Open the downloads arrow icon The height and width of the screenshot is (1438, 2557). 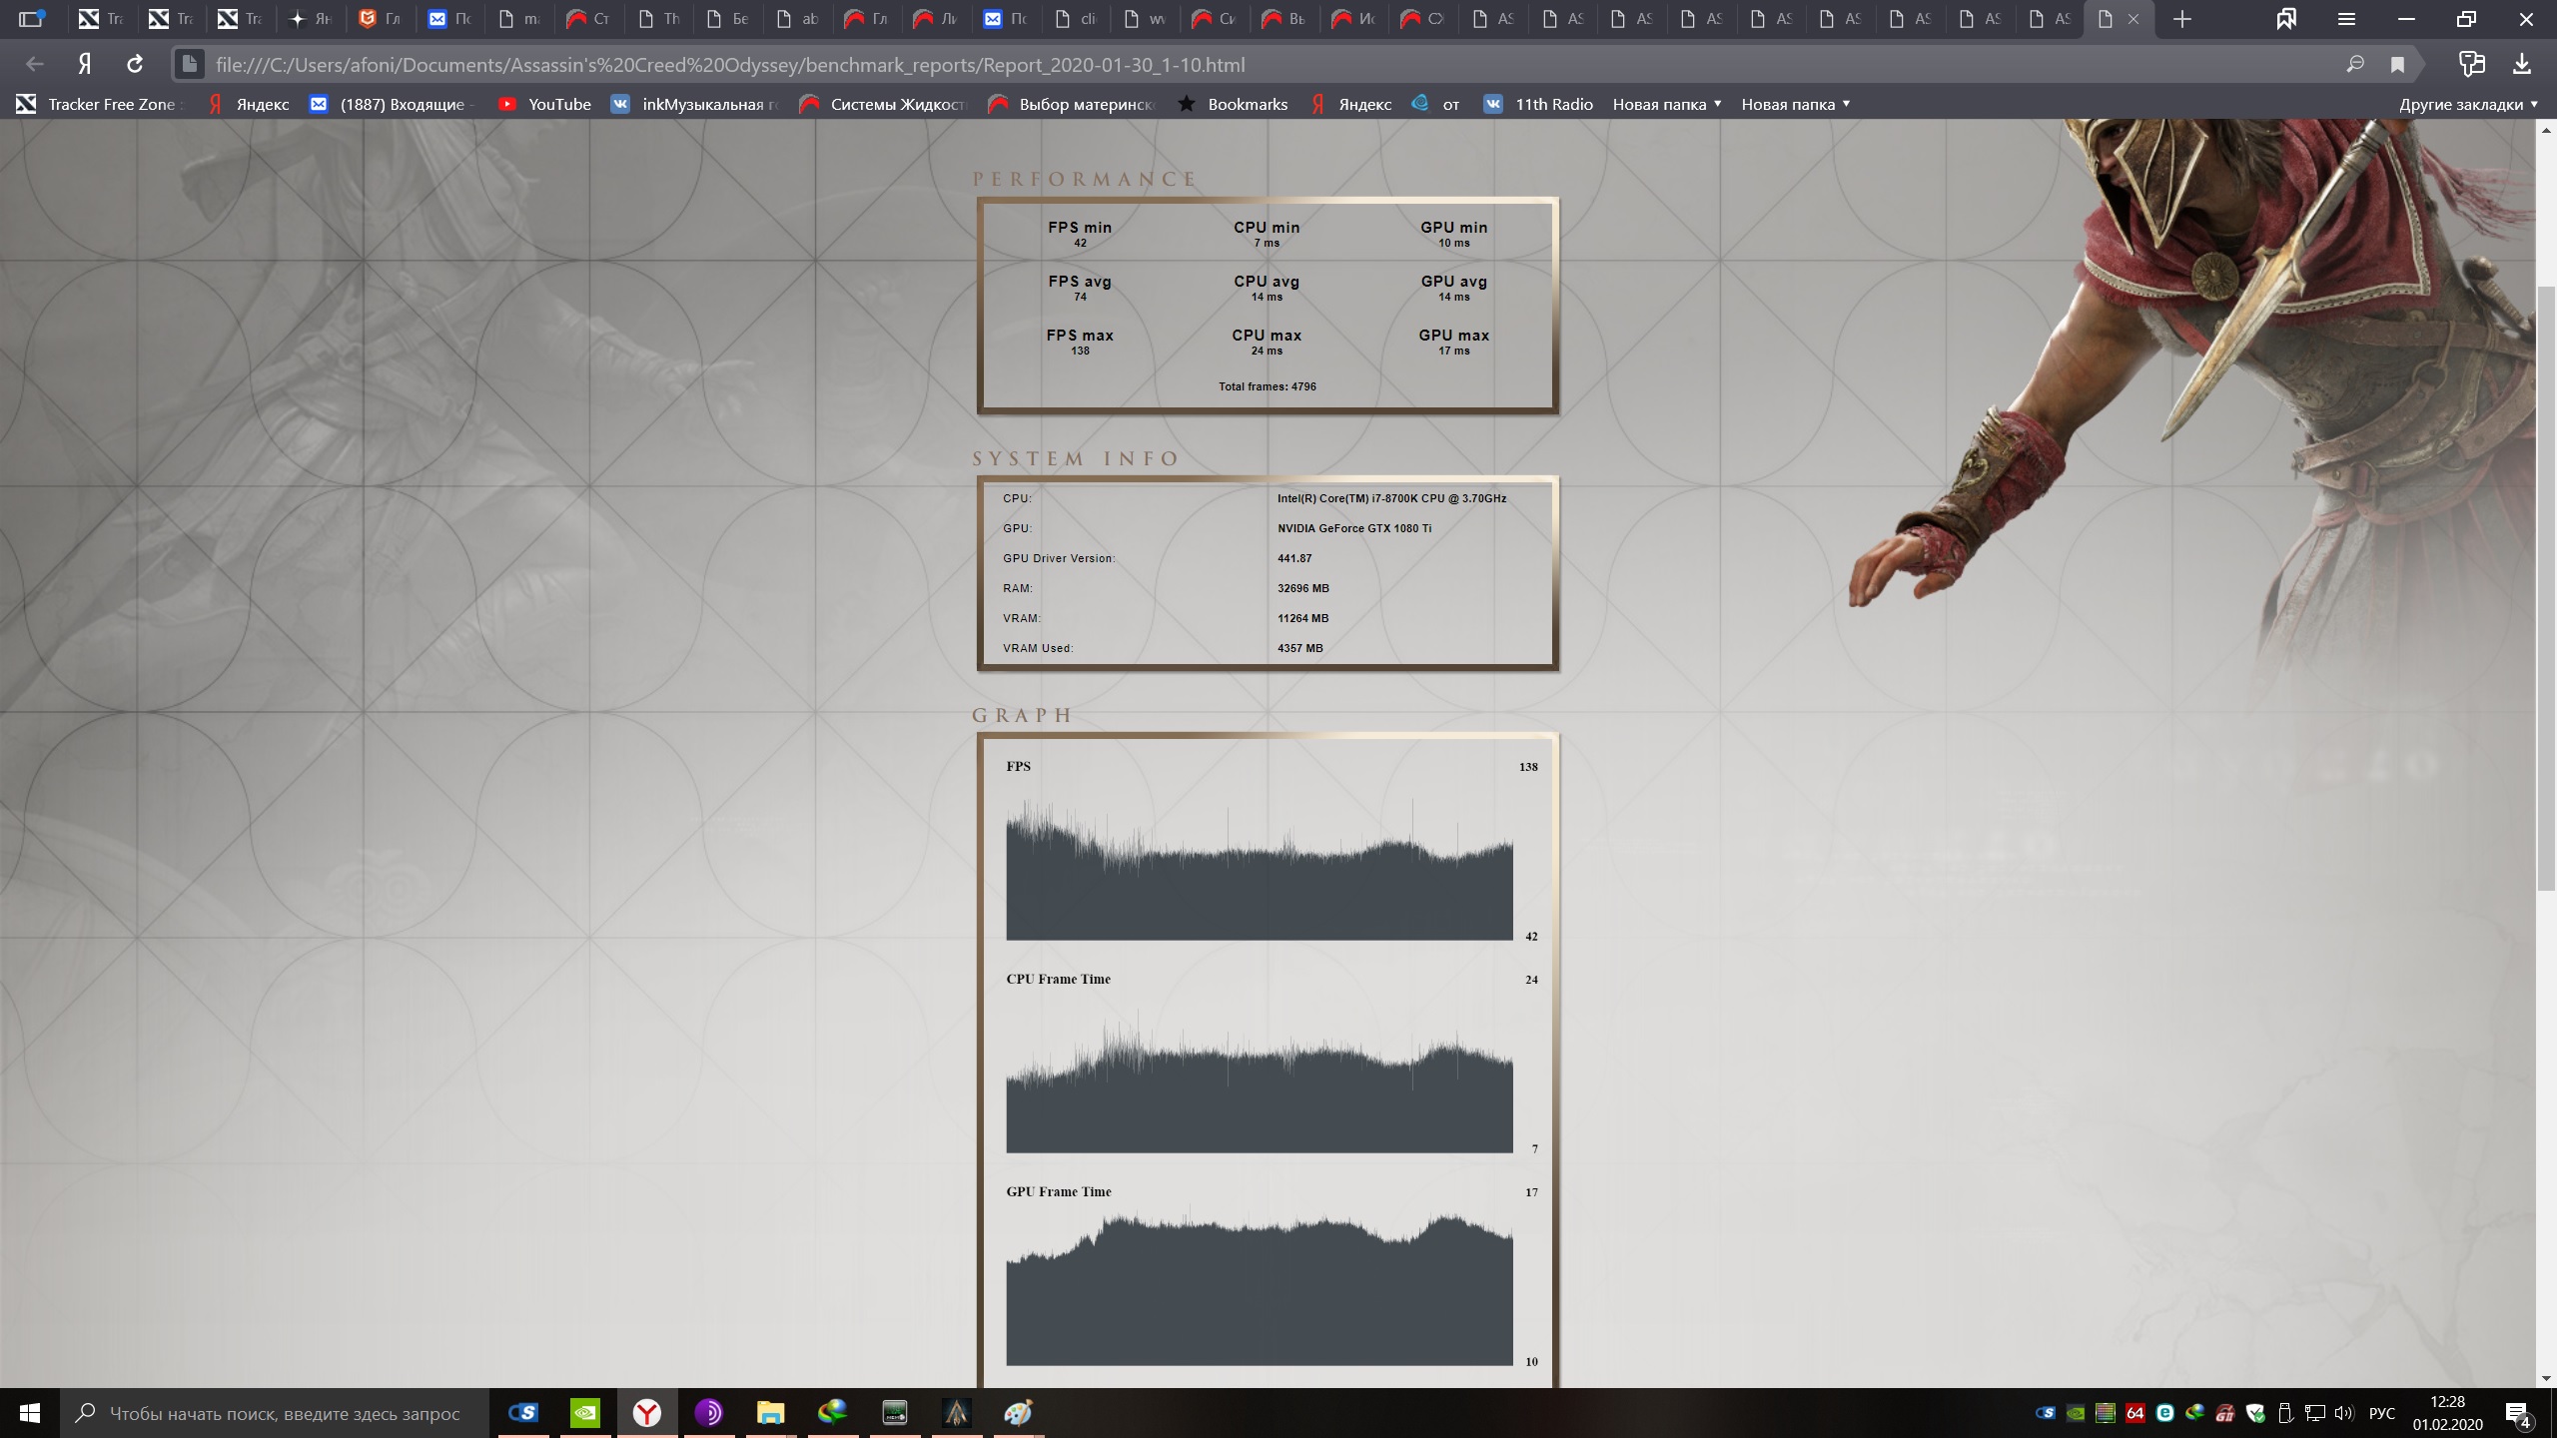[2522, 65]
